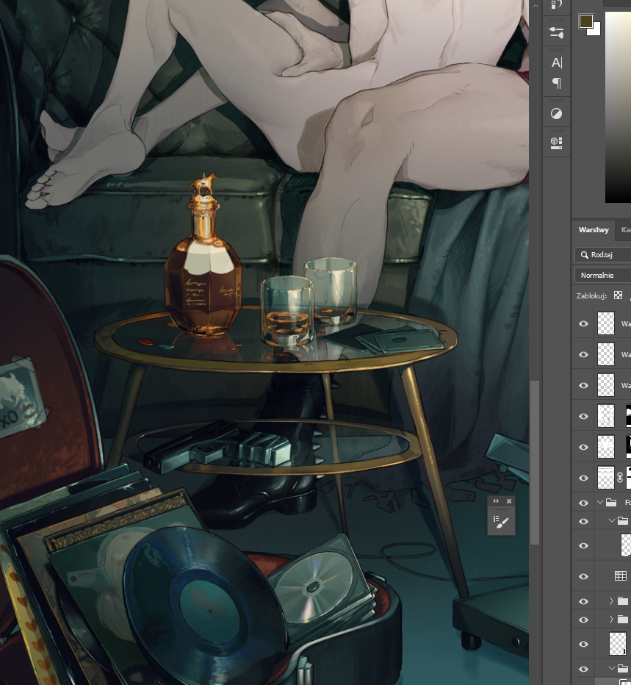Open the Libraries panel icon

(556, 143)
